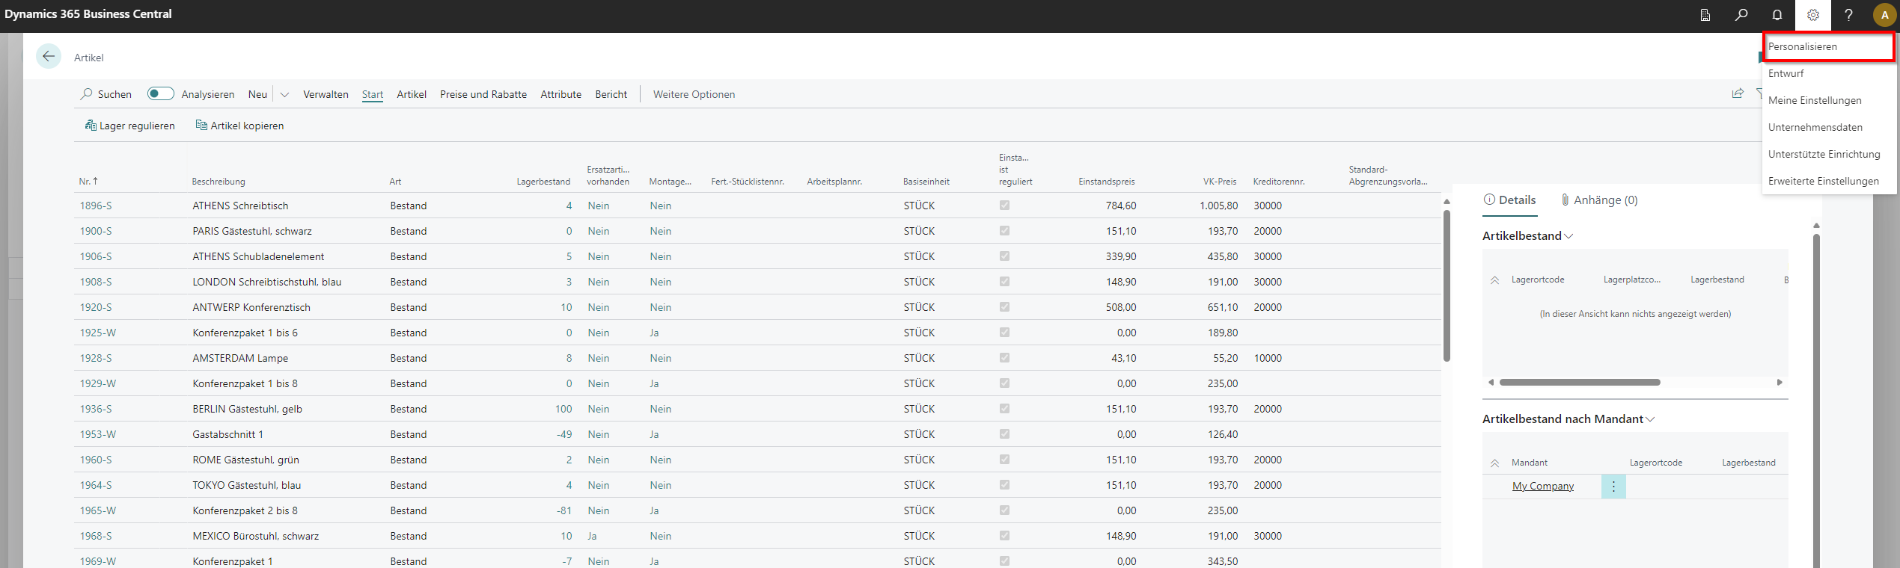1900x568 pixels.
Task: Click the Artikelbestand horizontal scrollbar
Action: (1579, 382)
